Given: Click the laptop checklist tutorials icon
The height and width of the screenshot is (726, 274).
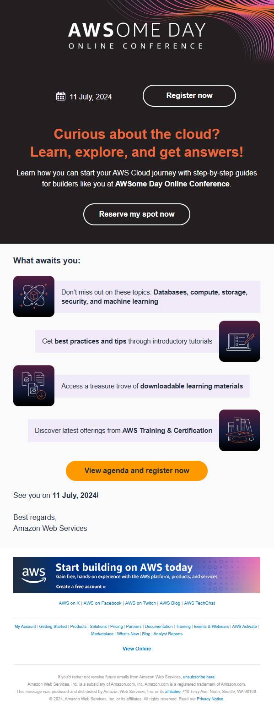Looking at the screenshot, I should point(240,341).
